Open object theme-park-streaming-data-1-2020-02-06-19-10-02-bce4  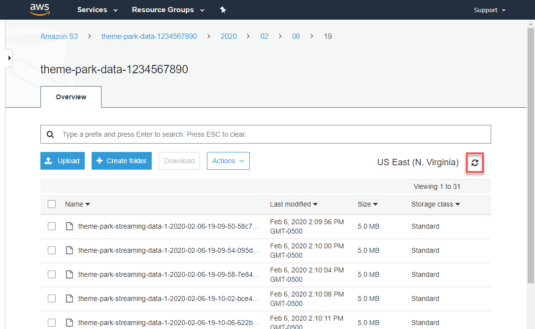coord(168,299)
